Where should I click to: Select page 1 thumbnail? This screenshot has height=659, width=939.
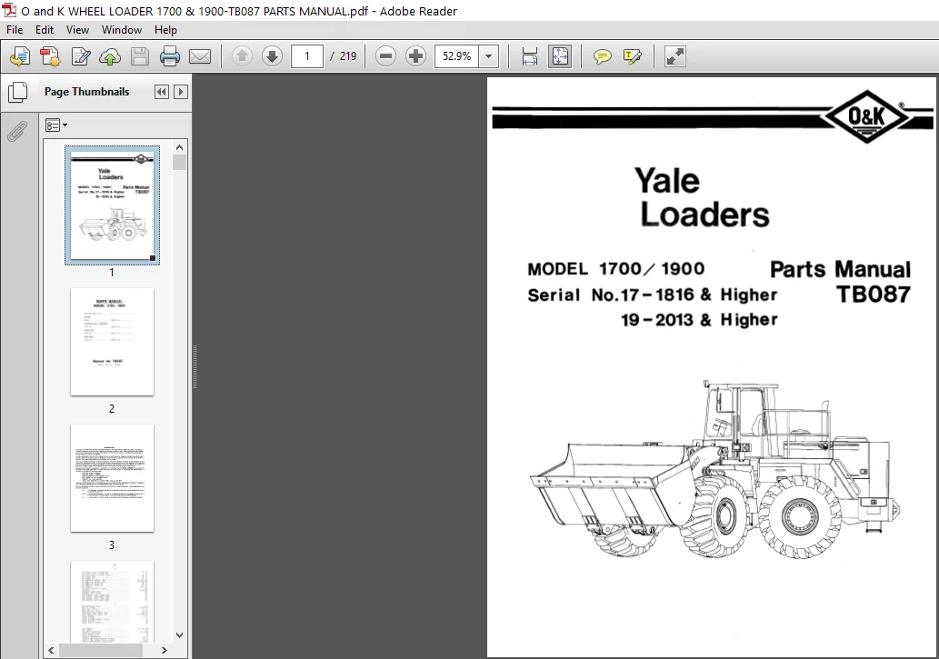(112, 205)
